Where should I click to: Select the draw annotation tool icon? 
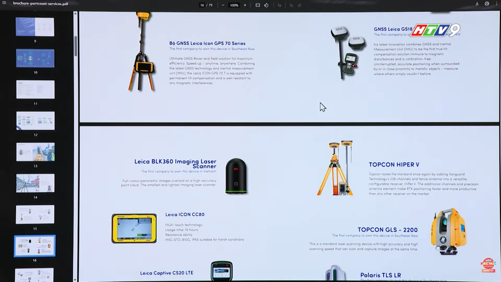[x=280, y=5]
